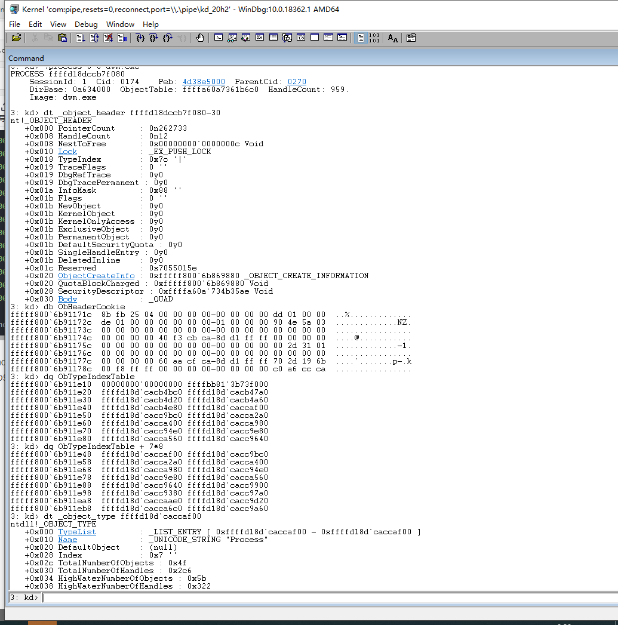
Task: Open the Call Stack window
Action: (x=287, y=37)
